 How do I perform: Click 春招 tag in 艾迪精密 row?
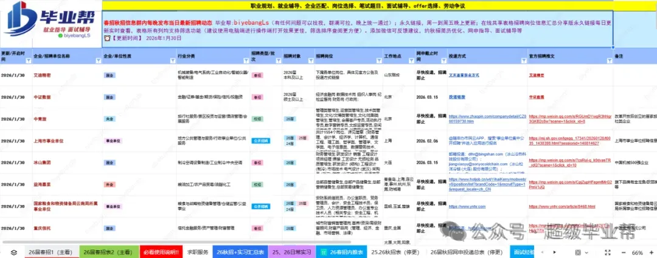[258, 75]
